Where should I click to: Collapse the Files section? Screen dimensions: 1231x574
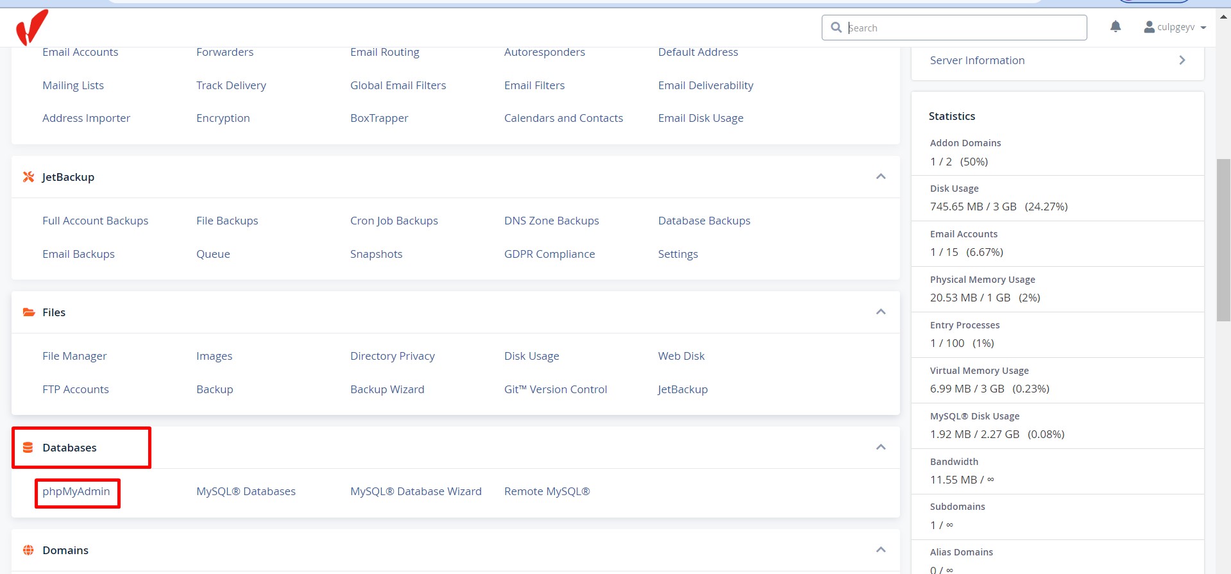[881, 312]
